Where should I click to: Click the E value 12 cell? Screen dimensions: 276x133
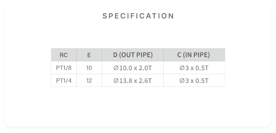pyautogui.click(x=89, y=81)
